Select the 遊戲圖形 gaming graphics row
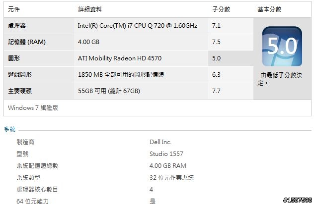This screenshot has width=315, height=204. tap(129, 75)
